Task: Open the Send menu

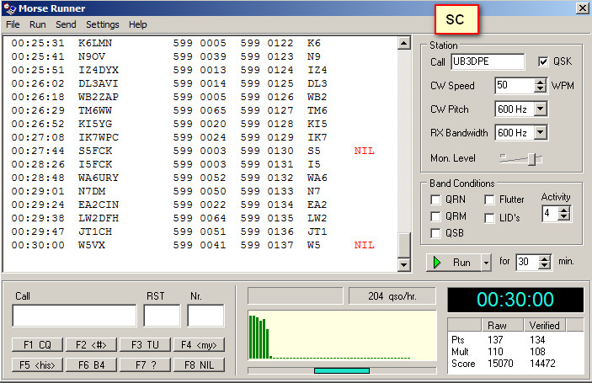Action: point(66,24)
